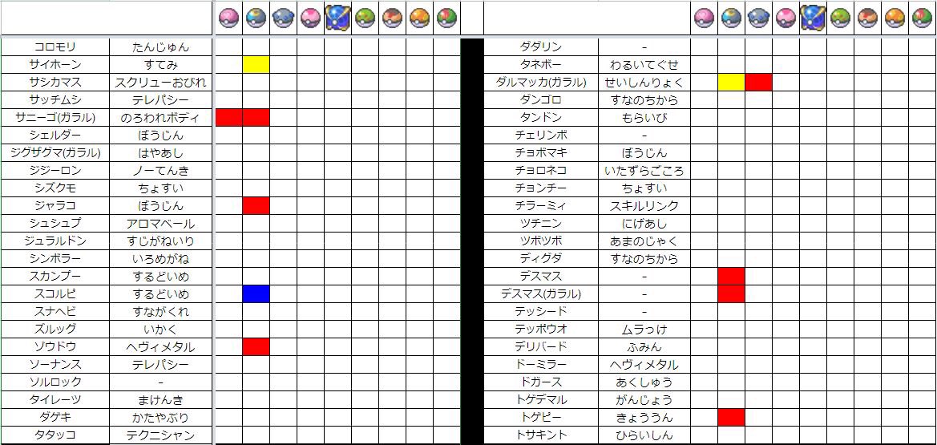Click the ダンゴロ name cell
Image resolution: width=937 pixels, height=445 pixels.
[x=541, y=100]
